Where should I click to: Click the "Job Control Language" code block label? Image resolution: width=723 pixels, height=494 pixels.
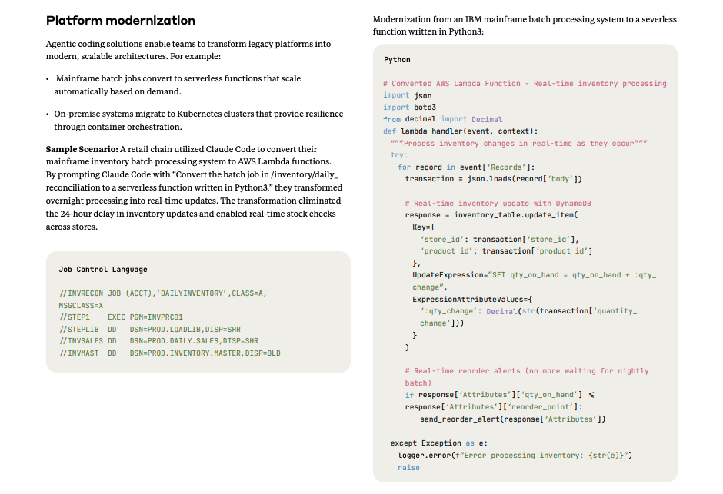pyautogui.click(x=103, y=270)
